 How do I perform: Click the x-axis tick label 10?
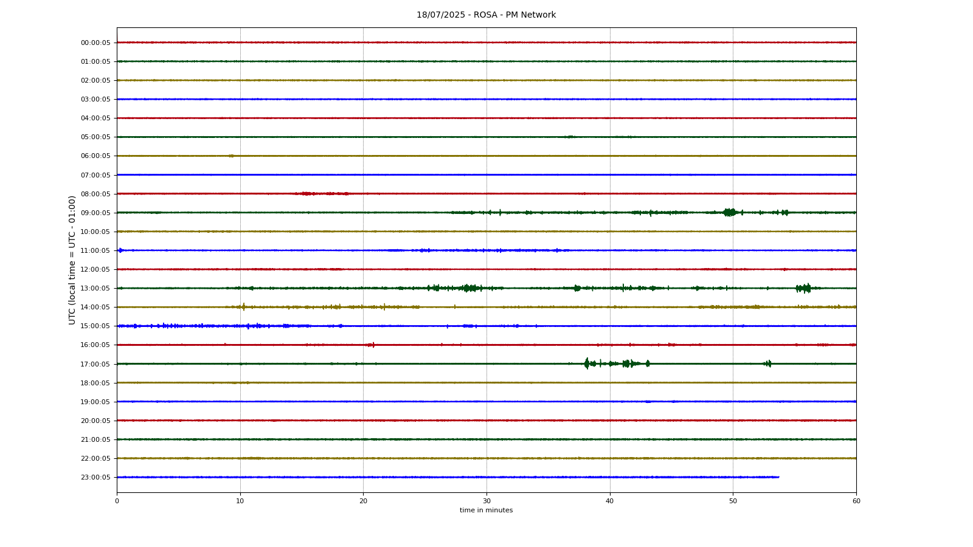point(240,501)
